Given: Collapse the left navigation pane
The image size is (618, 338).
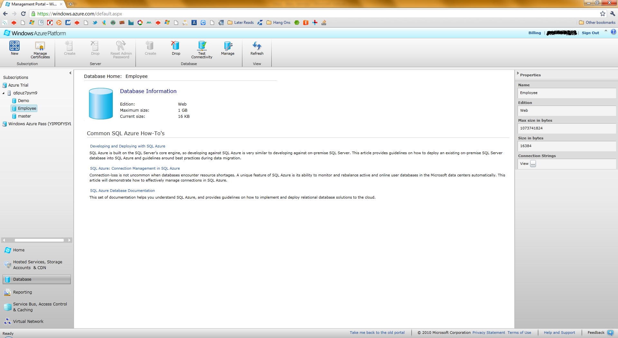Looking at the screenshot, I should point(70,73).
